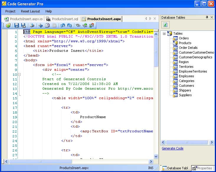The height and width of the screenshot is (172, 216).
Task: Collapse the comment block at line 10
Action: tap(19, 75)
